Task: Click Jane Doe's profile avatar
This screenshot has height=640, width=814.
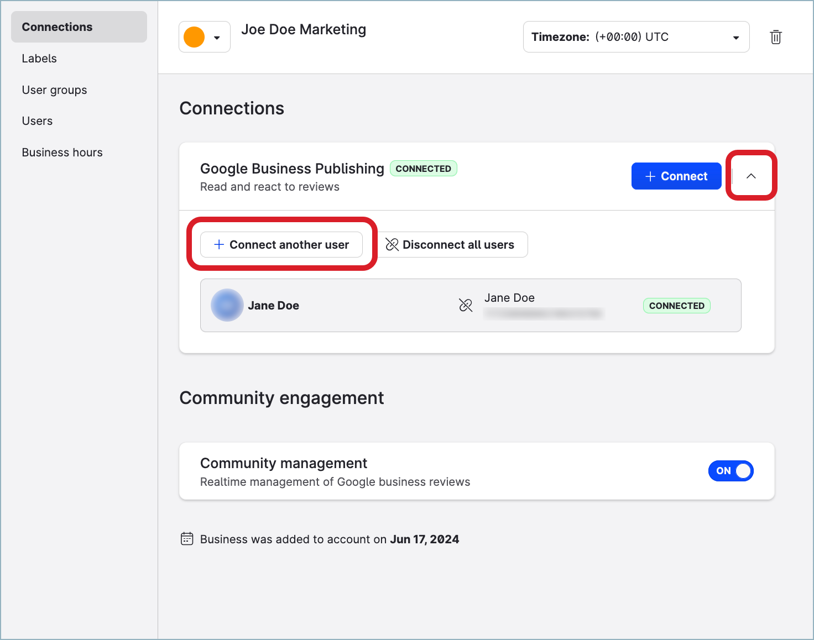Action: (x=227, y=305)
